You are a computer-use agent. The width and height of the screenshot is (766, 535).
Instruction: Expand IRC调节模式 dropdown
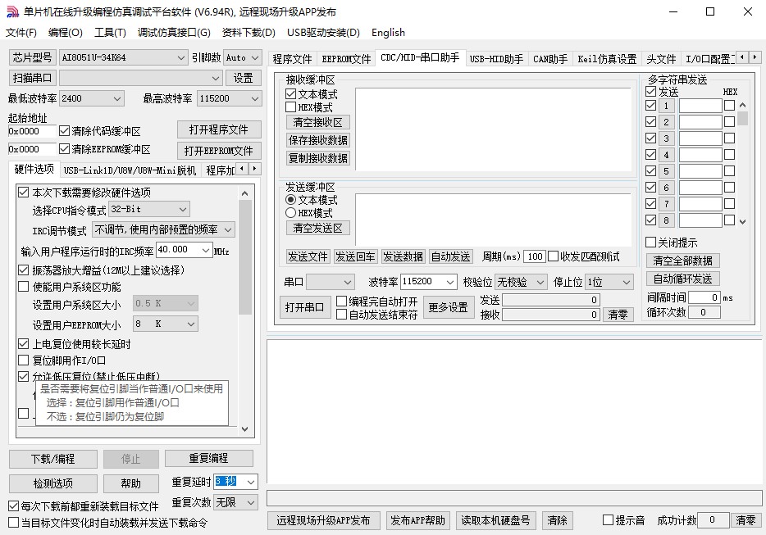(x=228, y=229)
